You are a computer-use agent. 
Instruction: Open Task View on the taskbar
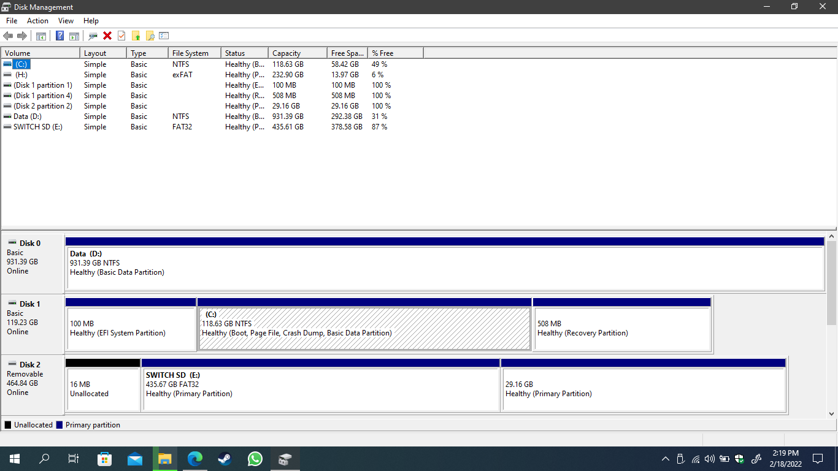(x=74, y=459)
